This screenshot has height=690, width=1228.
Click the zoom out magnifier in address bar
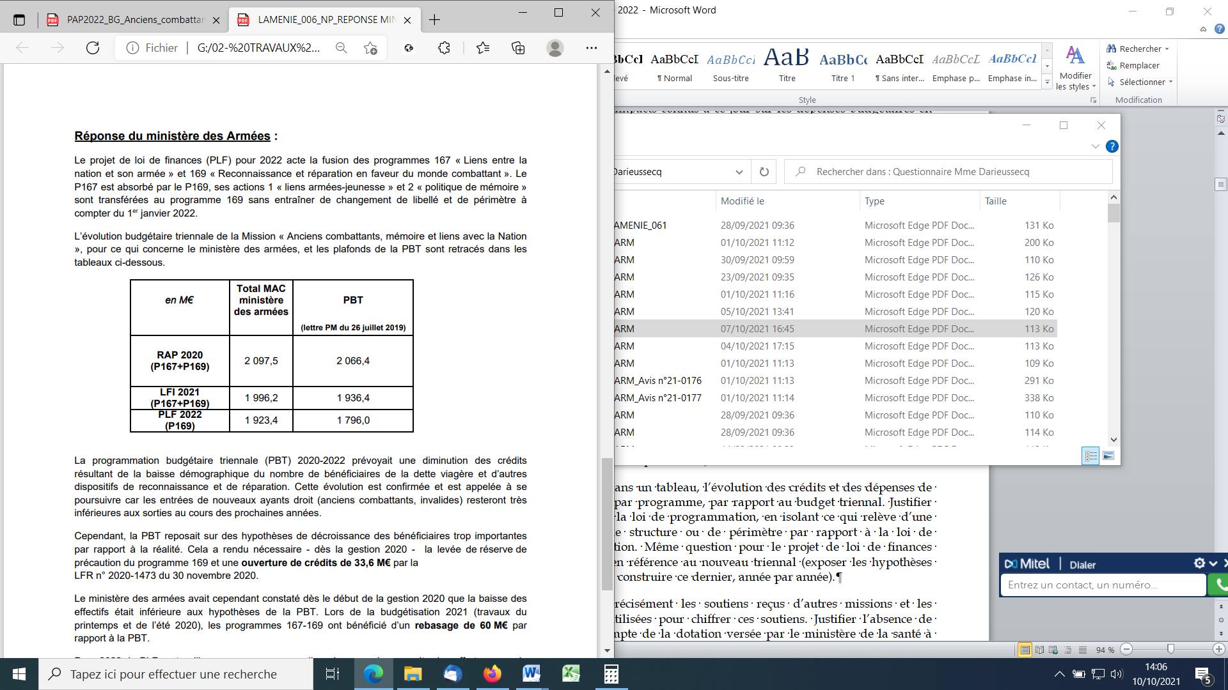(x=342, y=48)
